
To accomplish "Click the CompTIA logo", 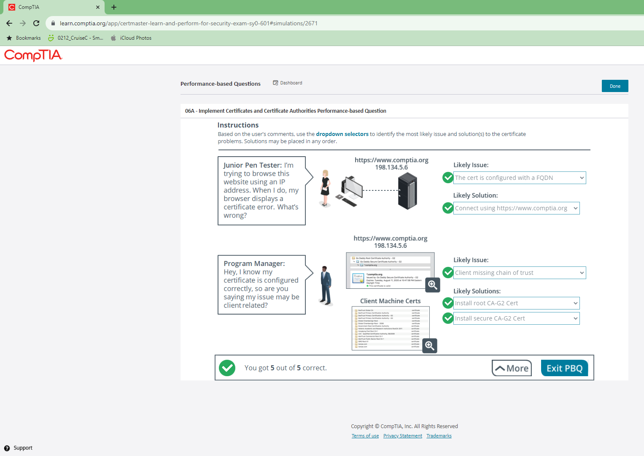I will pyautogui.click(x=33, y=55).
